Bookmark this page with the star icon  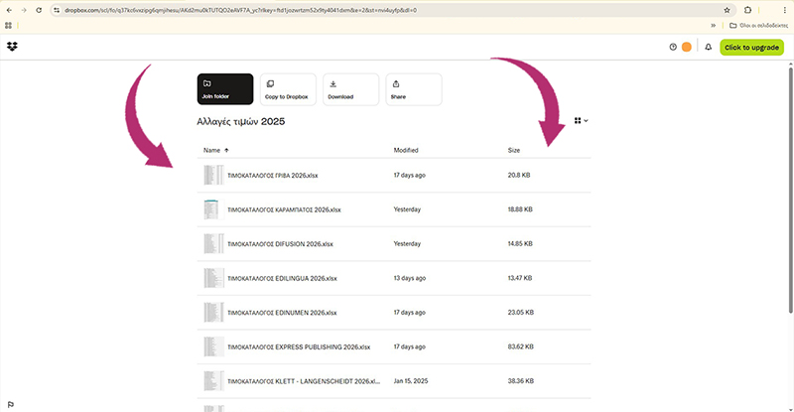727,10
